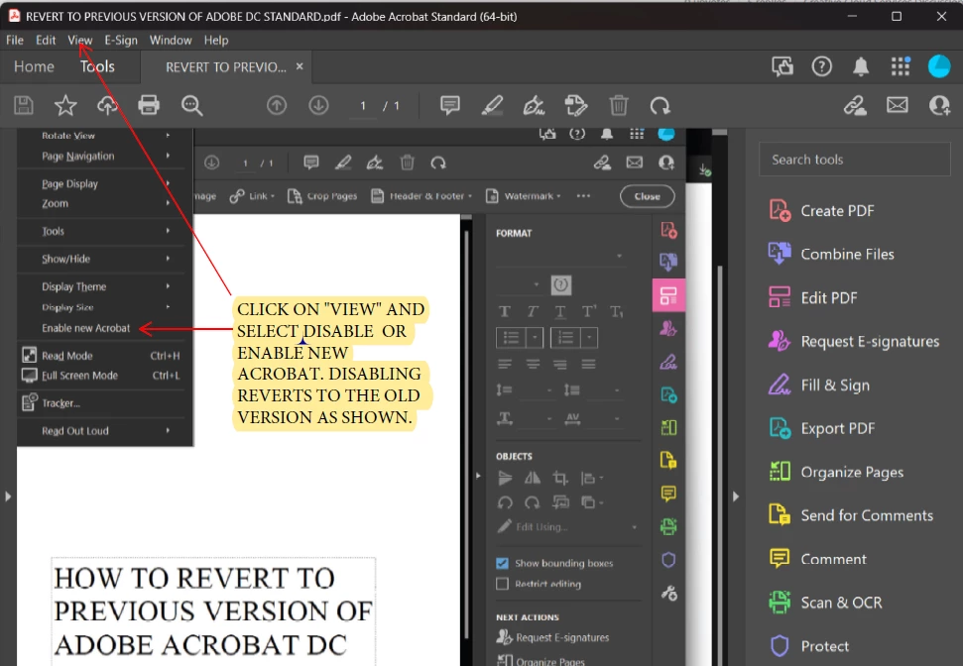963x666 pixels.
Task: Send the file by email envelope icon
Action: click(x=898, y=106)
